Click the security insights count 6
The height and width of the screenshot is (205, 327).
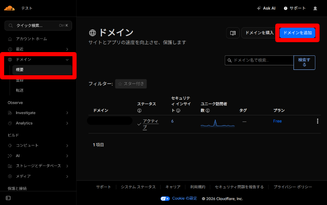click(172, 121)
